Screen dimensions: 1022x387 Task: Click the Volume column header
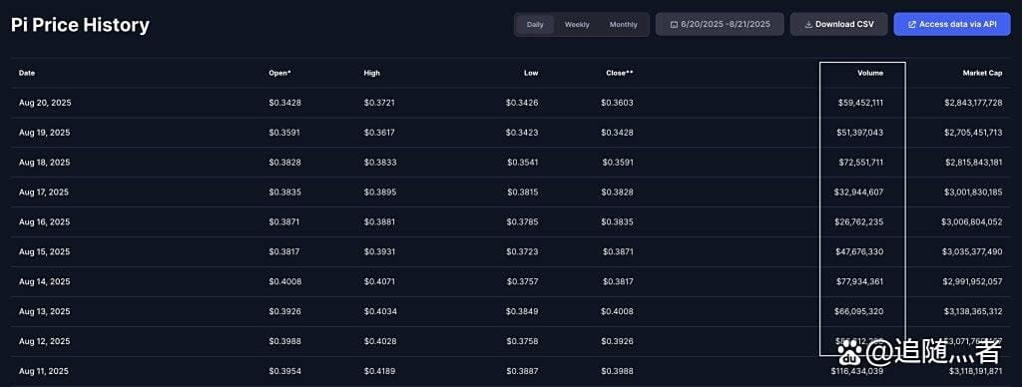click(x=870, y=73)
